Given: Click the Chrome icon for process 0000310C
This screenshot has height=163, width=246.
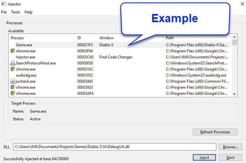Looking at the screenshot, I should point(13,69).
